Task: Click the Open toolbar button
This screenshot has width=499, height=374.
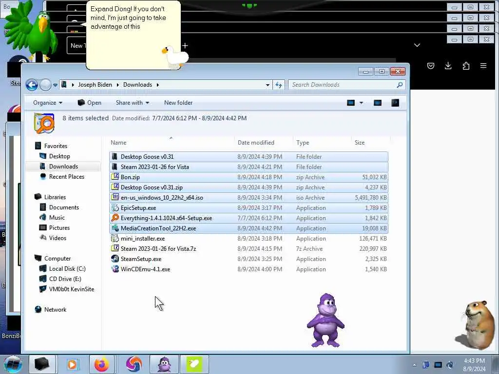Action: [90, 103]
